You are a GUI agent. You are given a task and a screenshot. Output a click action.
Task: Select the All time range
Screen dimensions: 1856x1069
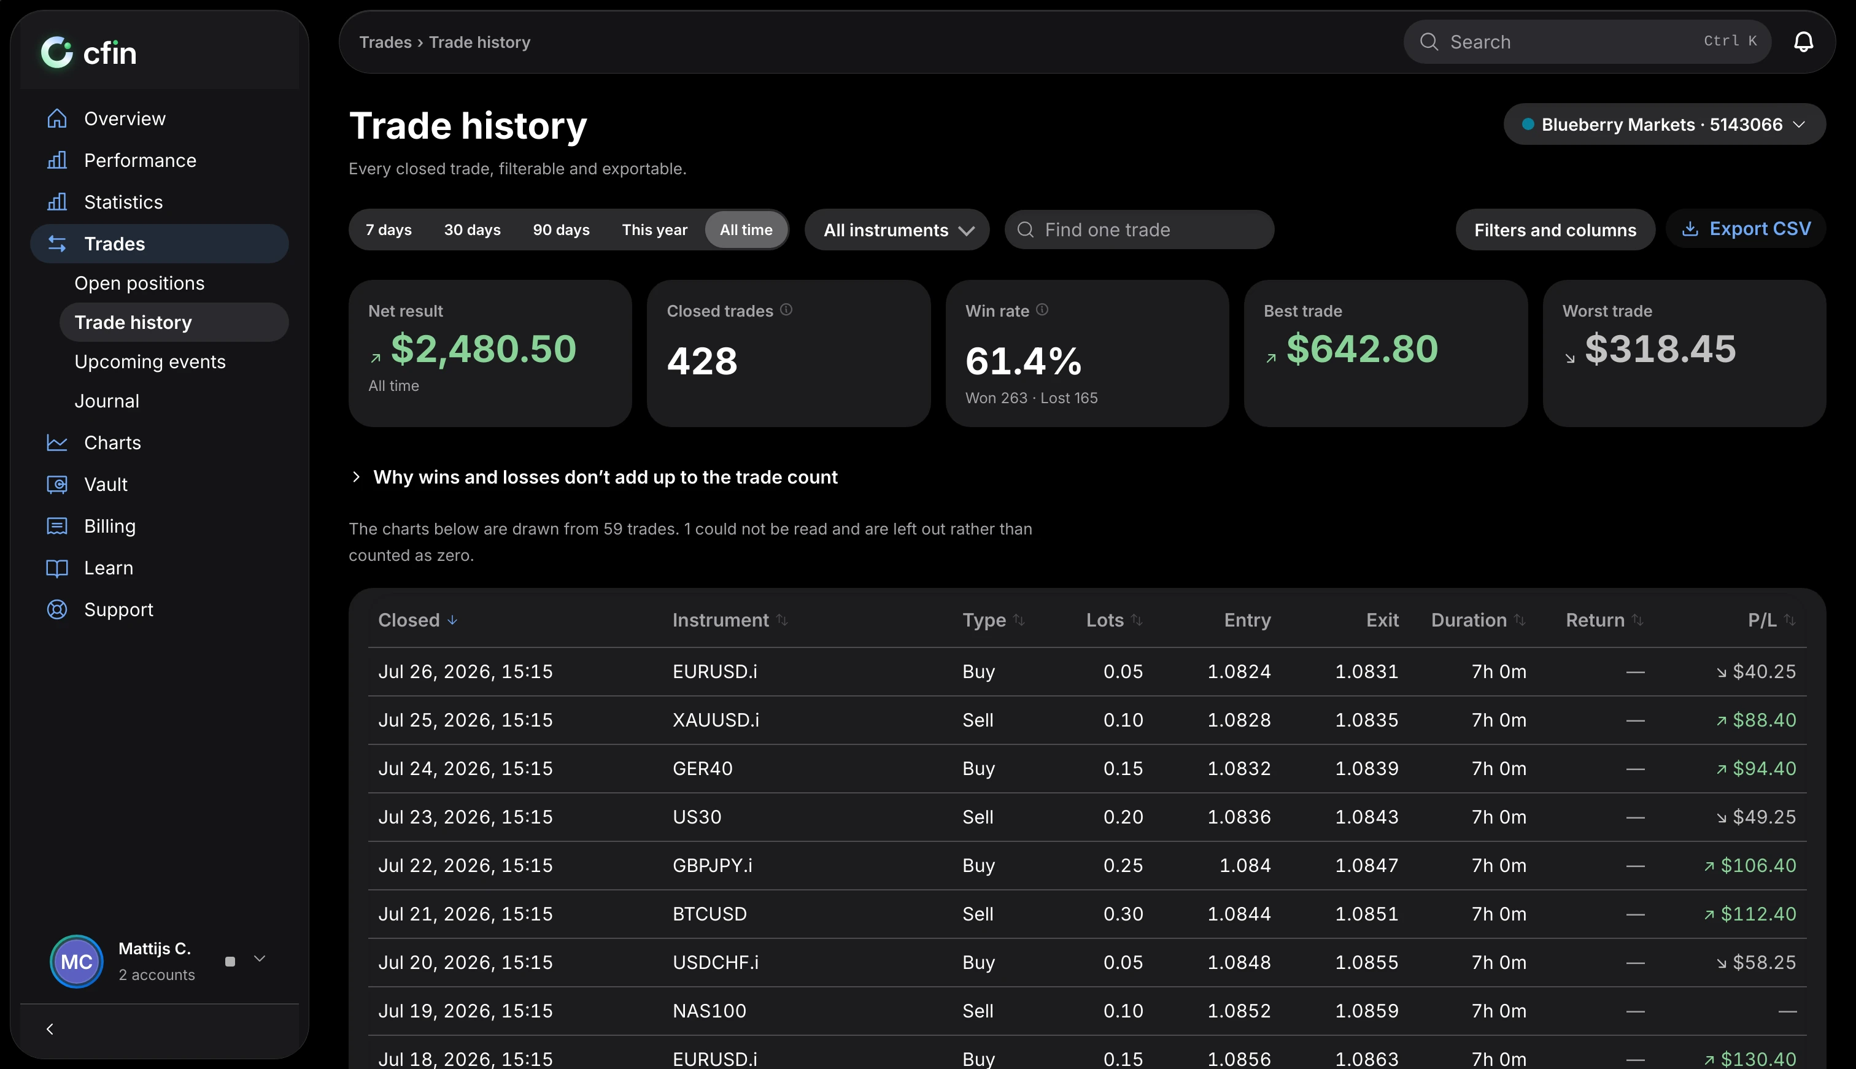point(746,230)
